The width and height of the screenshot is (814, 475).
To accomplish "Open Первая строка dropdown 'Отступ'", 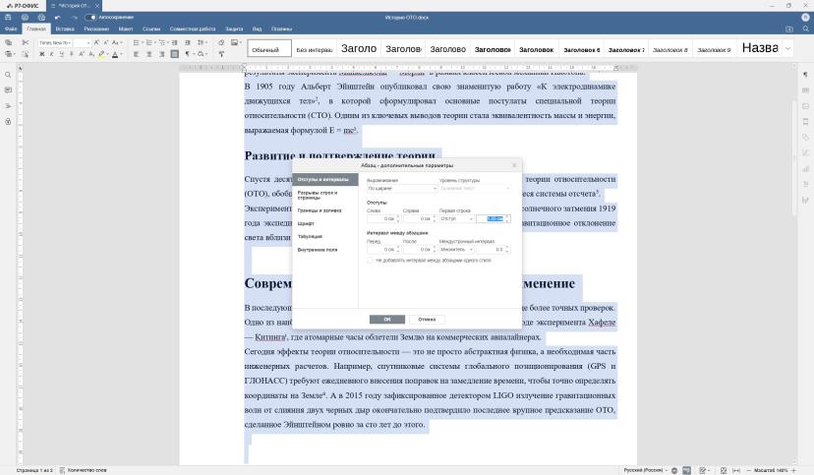I will tap(457, 219).
